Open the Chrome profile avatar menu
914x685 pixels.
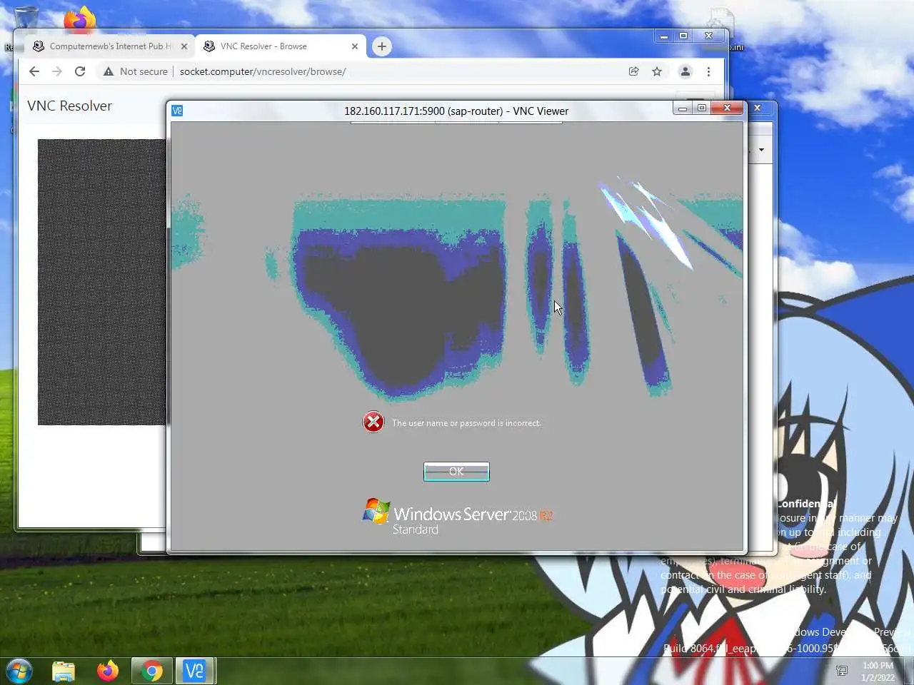coord(685,71)
